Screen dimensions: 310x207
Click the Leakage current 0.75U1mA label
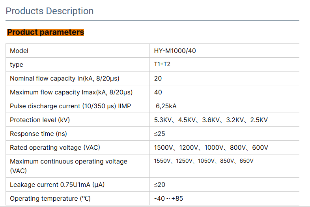pos(57,185)
